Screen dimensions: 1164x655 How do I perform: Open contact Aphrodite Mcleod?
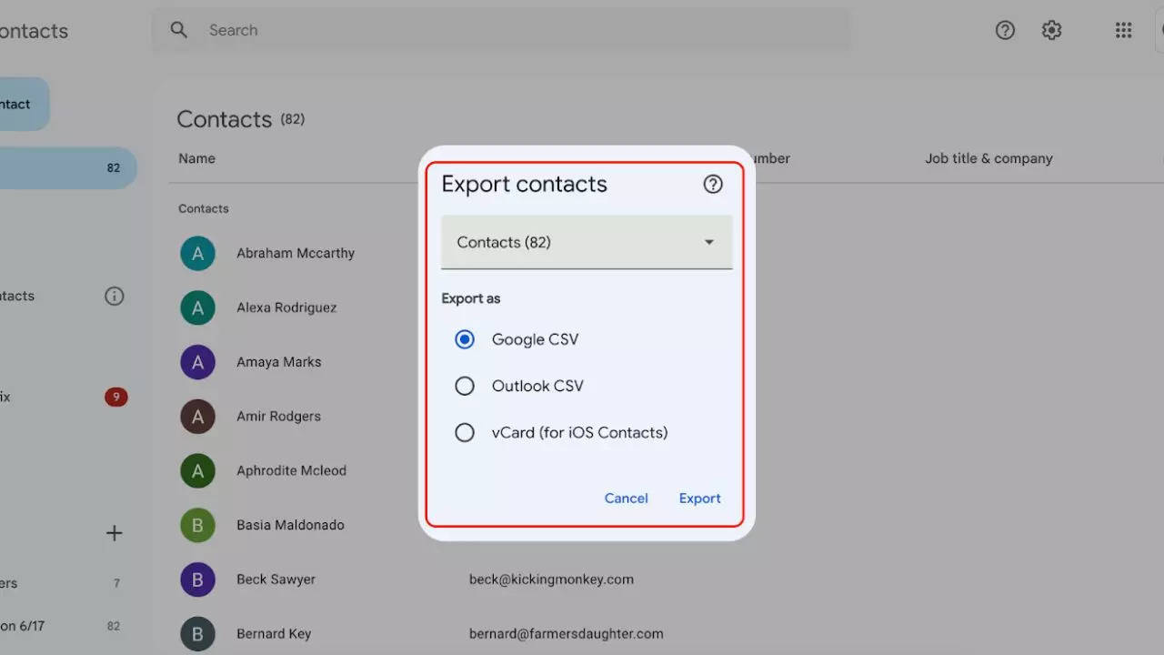(x=291, y=470)
